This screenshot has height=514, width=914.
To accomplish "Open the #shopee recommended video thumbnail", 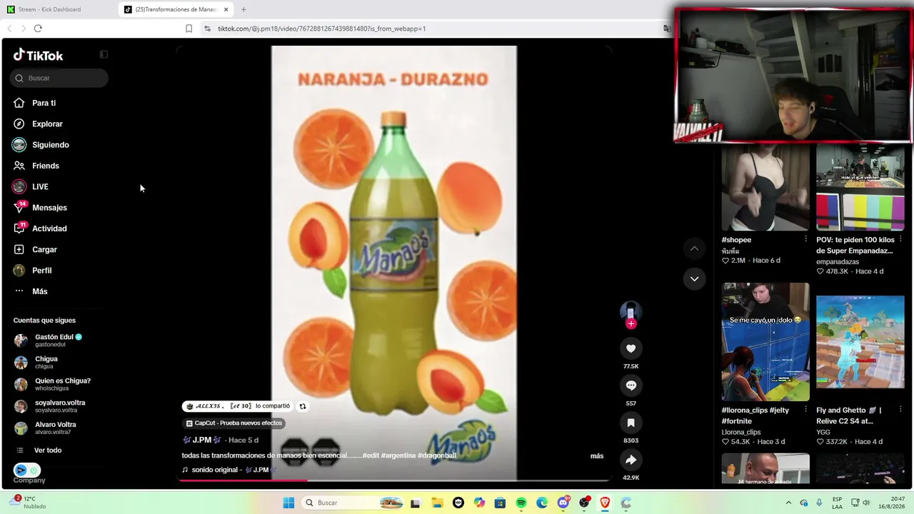I will [765, 187].
